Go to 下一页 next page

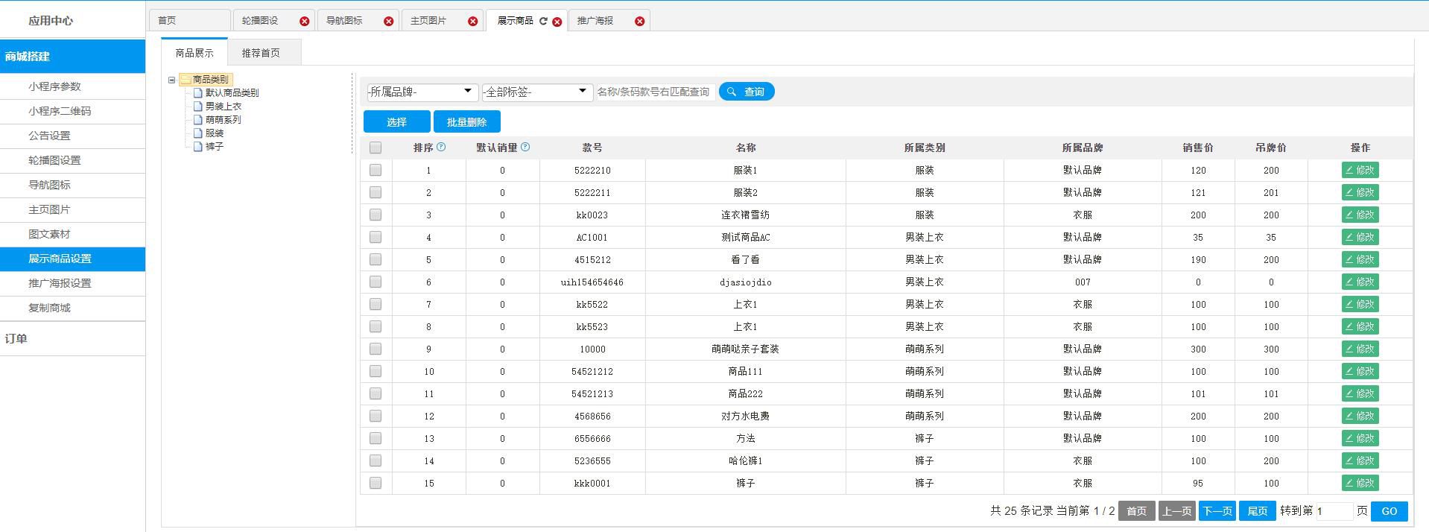click(x=1217, y=511)
